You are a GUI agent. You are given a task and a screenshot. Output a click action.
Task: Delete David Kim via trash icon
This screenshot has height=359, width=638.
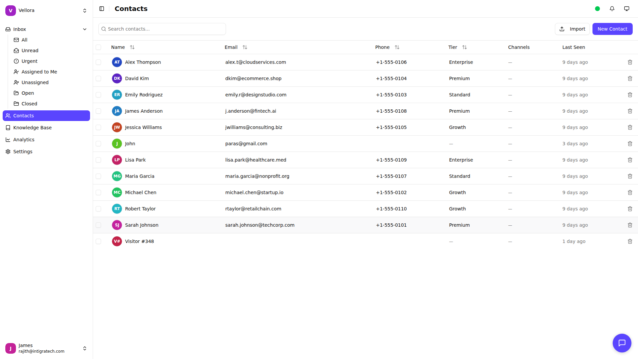630,78
